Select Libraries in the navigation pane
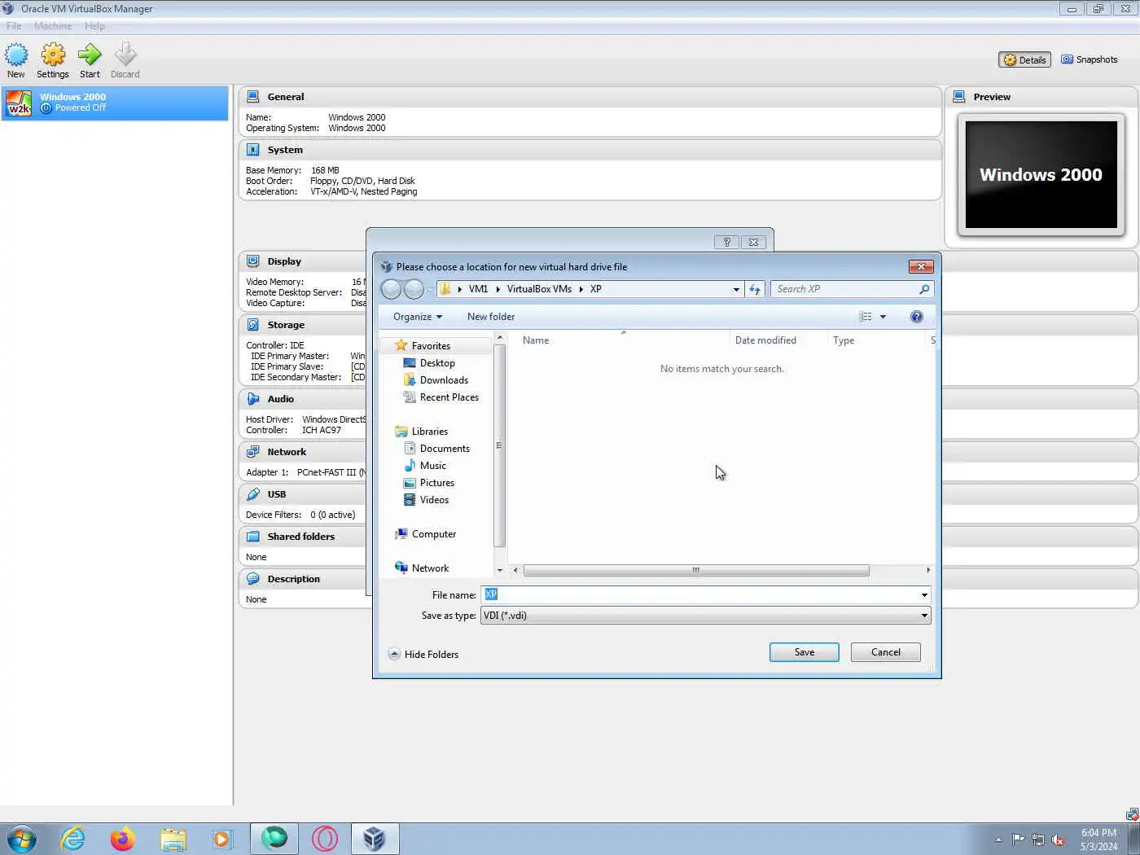This screenshot has height=855, width=1140. pyautogui.click(x=429, y=432)
